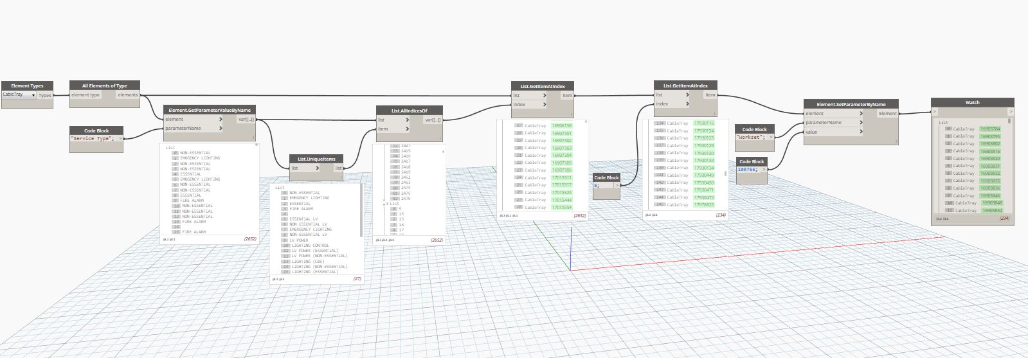Select 'LIGHTING CONTROL' in UniqueItems preview
The height and width of the screenshot is (358, 1028).
310,246
